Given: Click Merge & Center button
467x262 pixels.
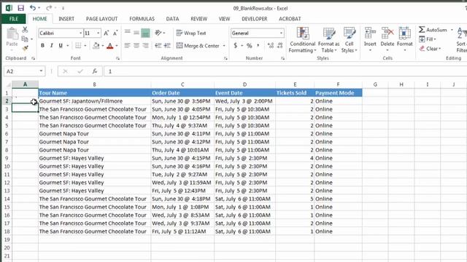Looking at the screenshot, I should 198,46.
